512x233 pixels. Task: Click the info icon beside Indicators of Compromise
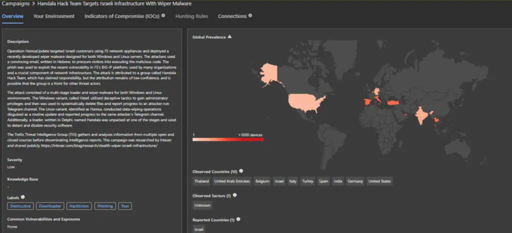point(163,16)
